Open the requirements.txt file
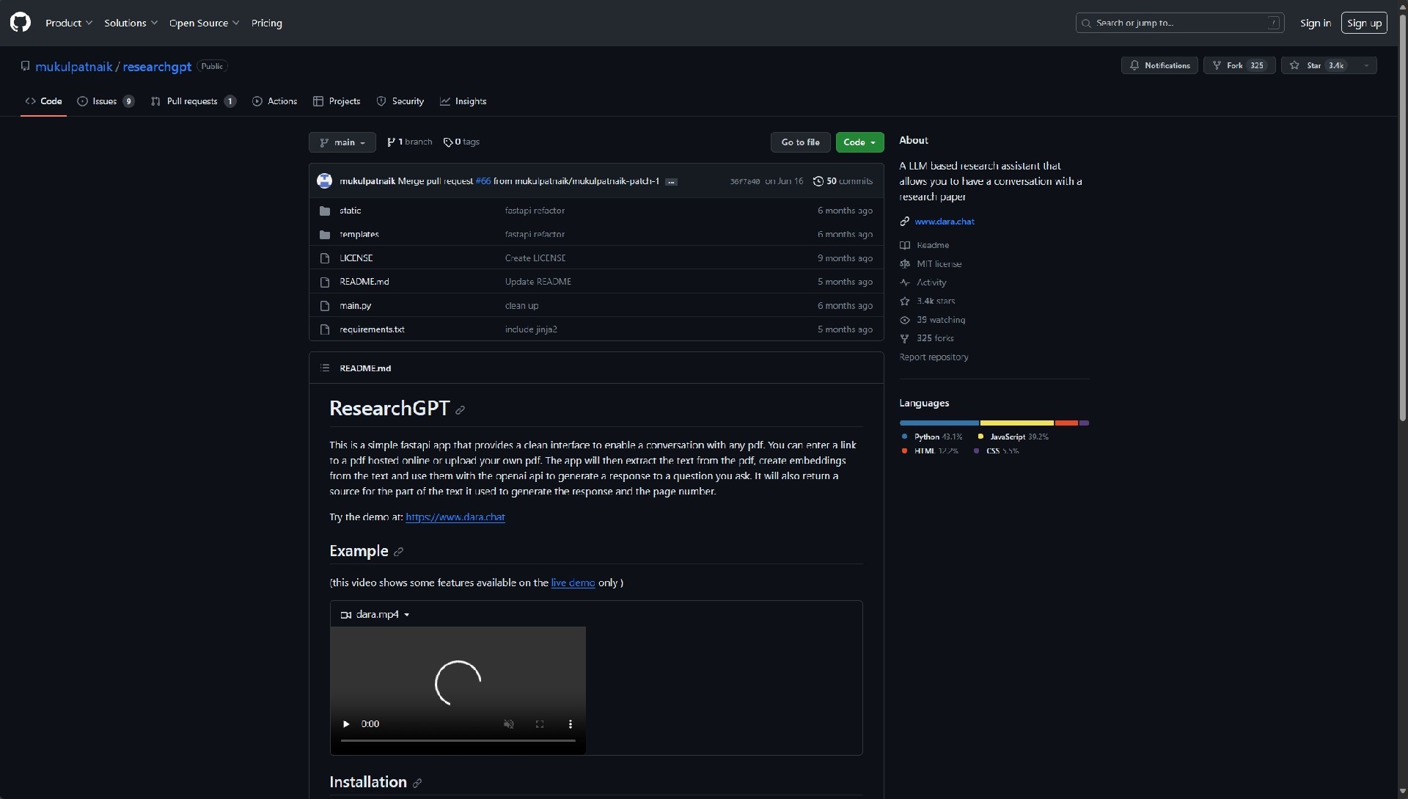The width and height of the screenshot is (1408, 799). (x=372, y=329)
